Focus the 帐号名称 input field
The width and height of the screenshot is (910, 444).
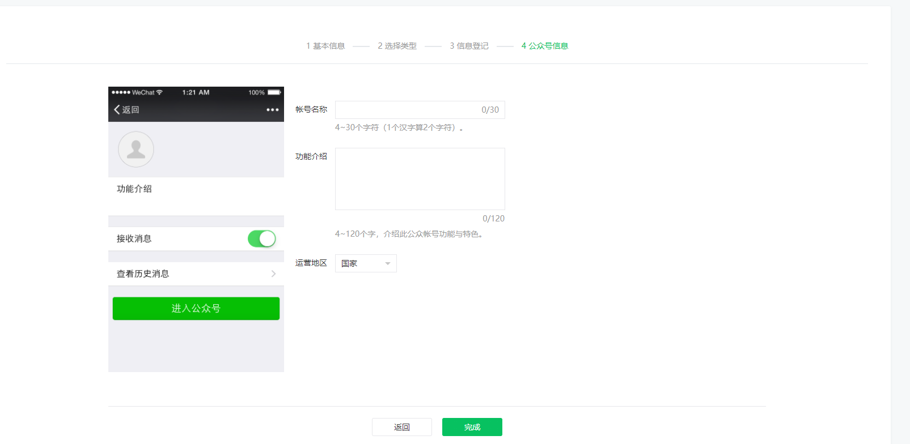420,110
